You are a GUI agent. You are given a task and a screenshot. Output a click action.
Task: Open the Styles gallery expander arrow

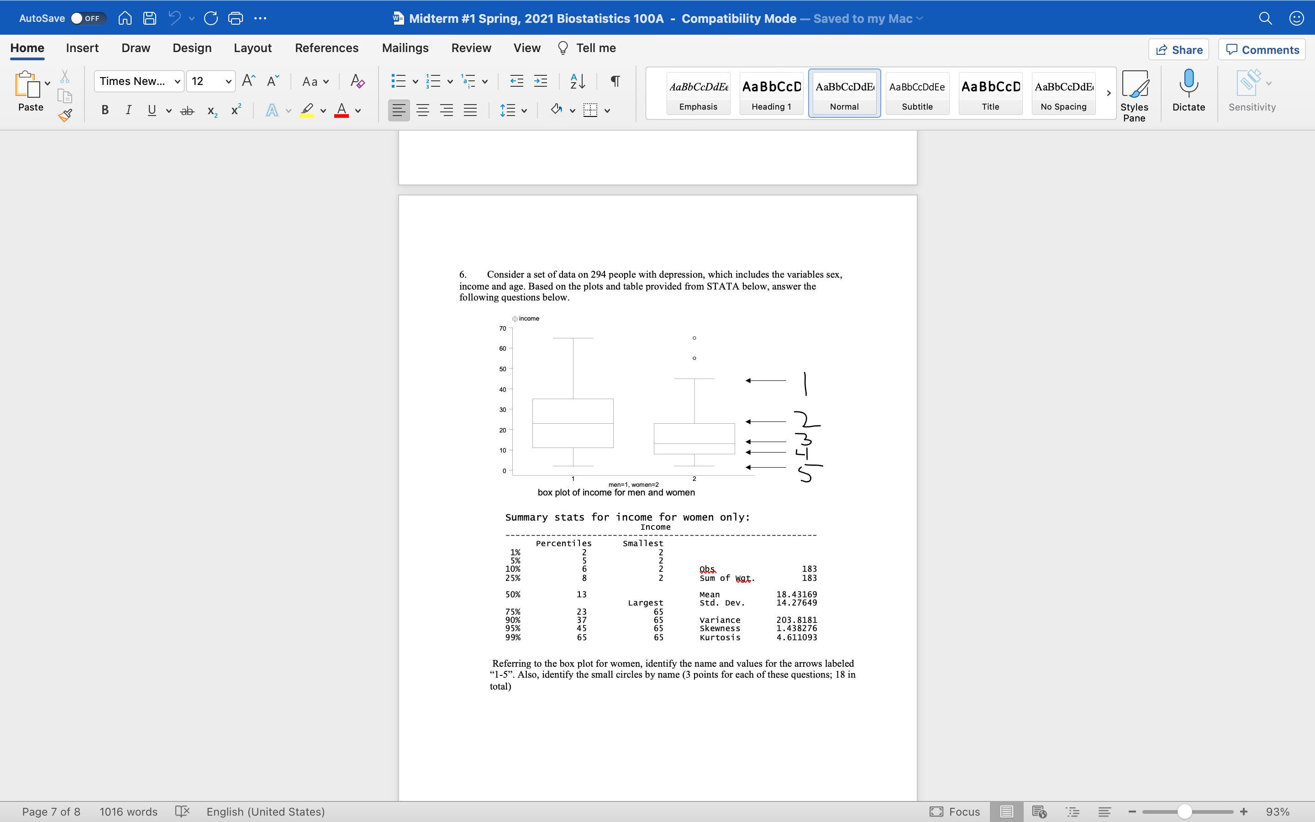[1108, 92]
